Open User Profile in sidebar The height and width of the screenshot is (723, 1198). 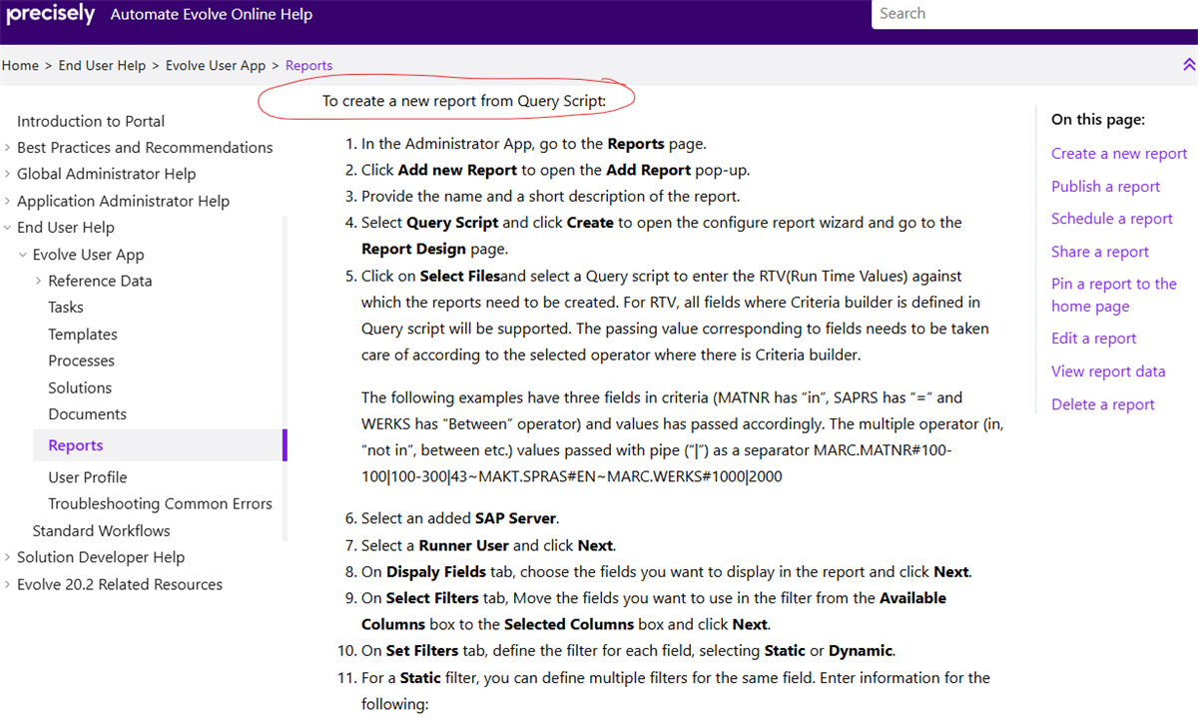point(88,477)
